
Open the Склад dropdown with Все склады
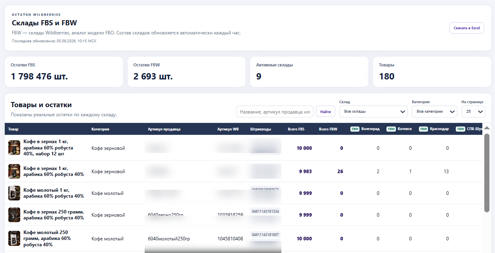click(x=373, y=111)
